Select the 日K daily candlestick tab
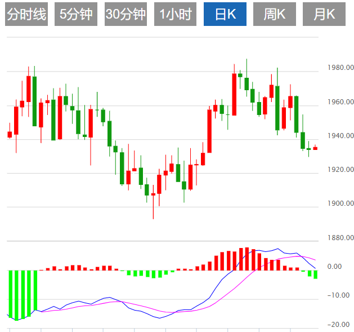The height and width of the screenshot is (332, 354). pyautogui.click(x=225, y=14)
